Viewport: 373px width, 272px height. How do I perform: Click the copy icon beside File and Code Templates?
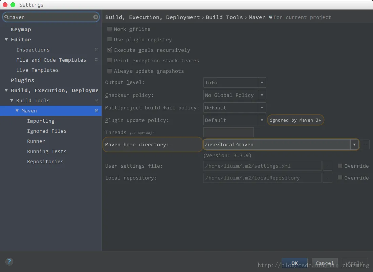(96, 60)
